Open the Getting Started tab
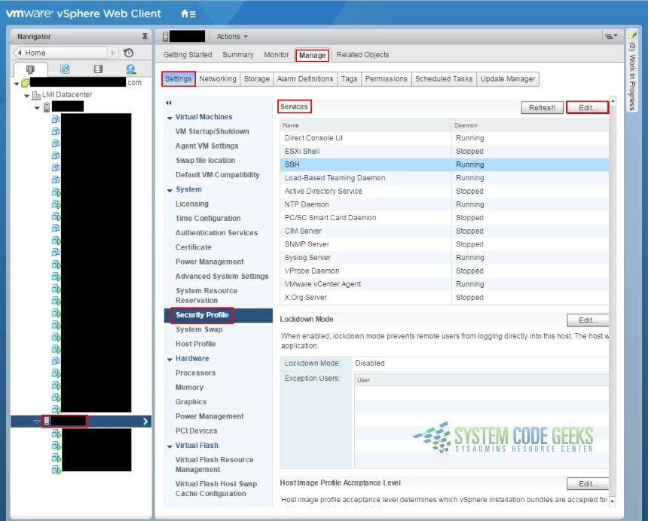 188,54
